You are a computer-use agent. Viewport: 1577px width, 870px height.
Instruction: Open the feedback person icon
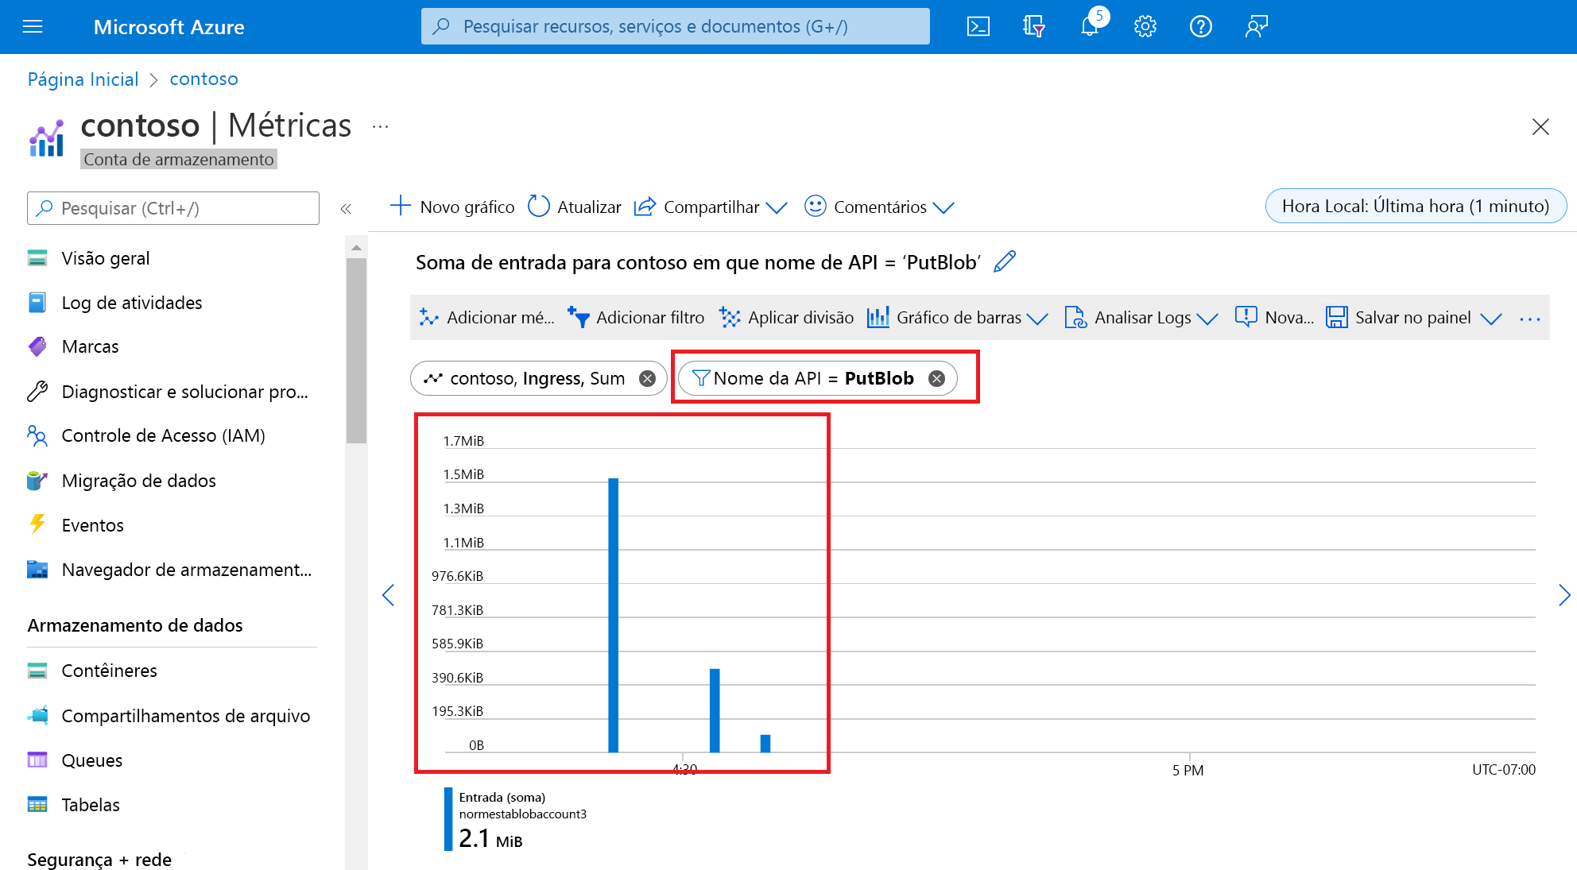pos(1256,27)
